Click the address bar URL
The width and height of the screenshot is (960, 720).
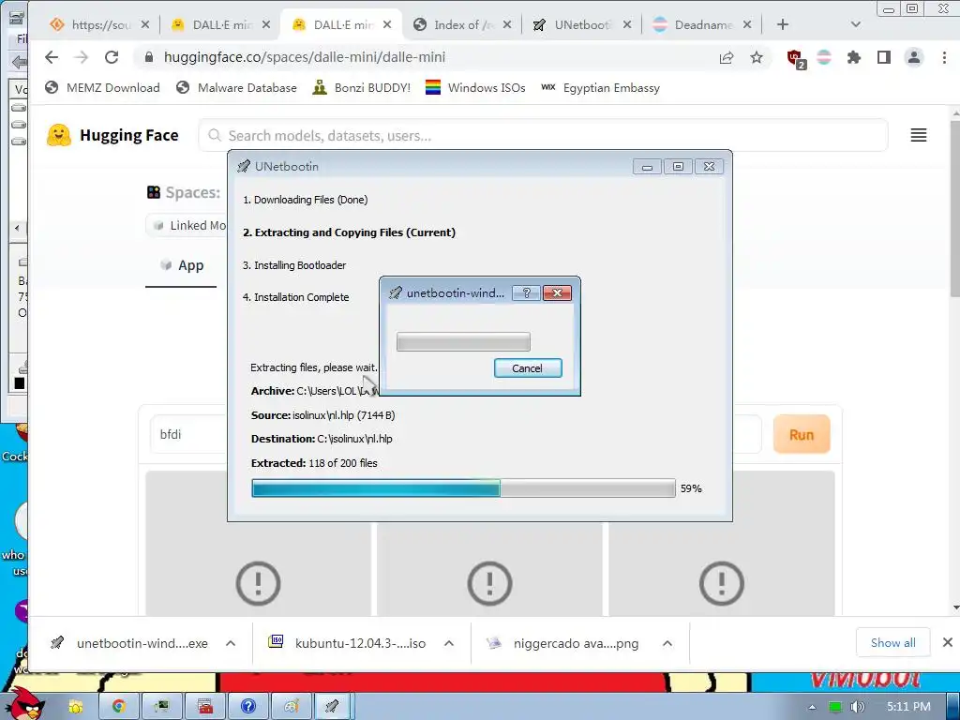pyautogui.click(x=305, y=57)
